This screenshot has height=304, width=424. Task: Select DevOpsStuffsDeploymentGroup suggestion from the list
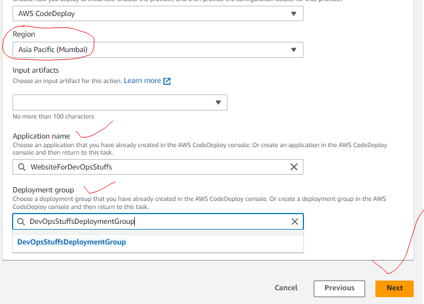(x=158, y=242)
